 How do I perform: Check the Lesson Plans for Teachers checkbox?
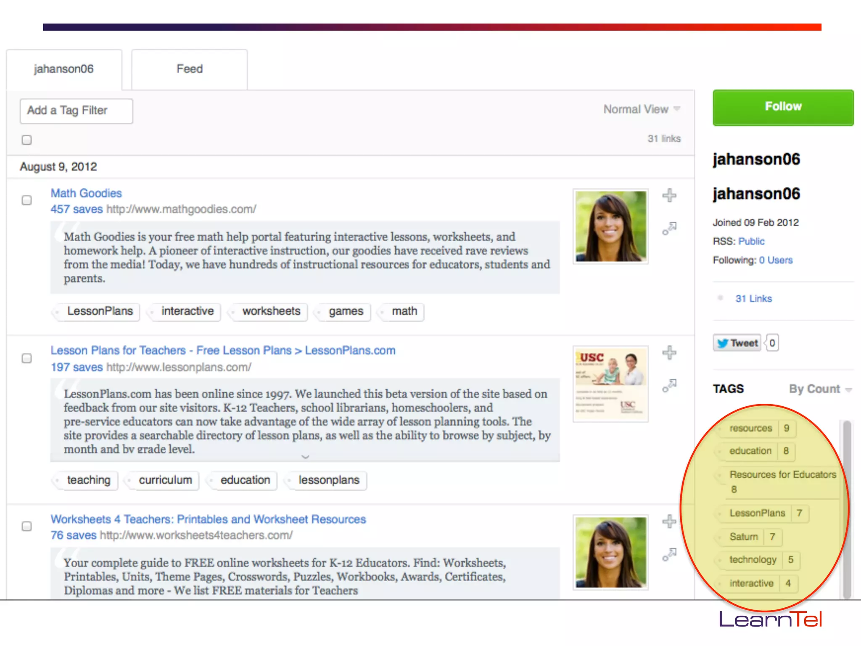pos(26,358)
